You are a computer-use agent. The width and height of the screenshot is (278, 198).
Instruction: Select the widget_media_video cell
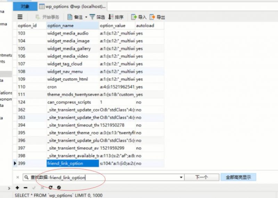coord(73,56)
